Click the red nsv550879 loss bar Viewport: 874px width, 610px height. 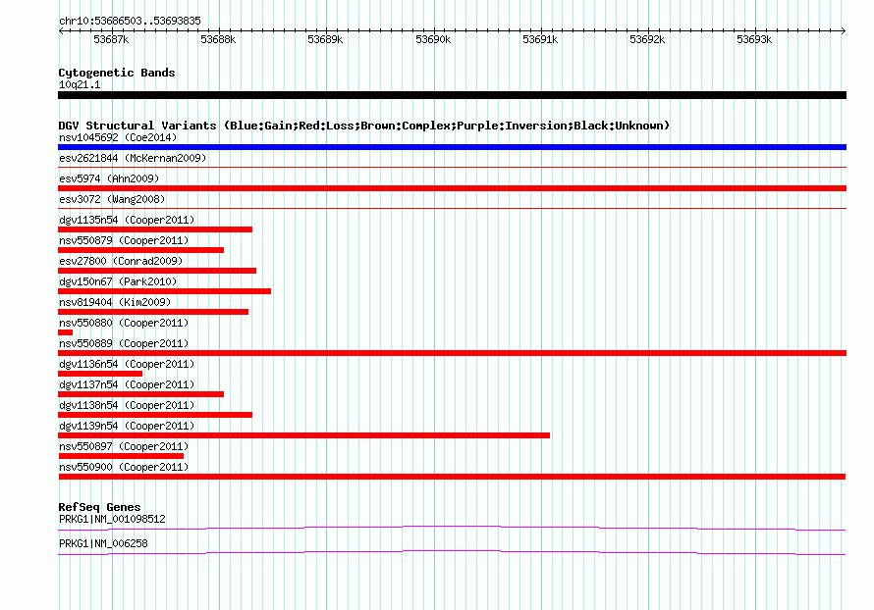pyautogui.click(x=141, y=250)
